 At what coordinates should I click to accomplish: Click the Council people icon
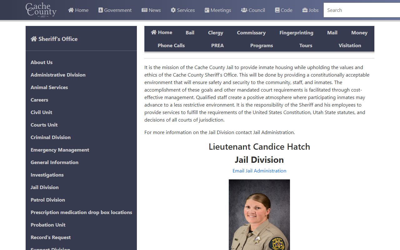[244, 10]
